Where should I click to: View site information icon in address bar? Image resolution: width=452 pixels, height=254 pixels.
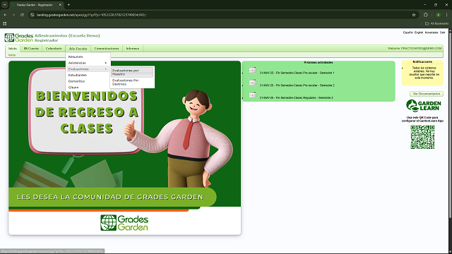[x=32, y=15]
